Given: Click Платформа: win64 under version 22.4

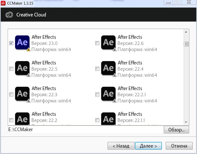Looking at the screenshot, I should pos(137,75).
